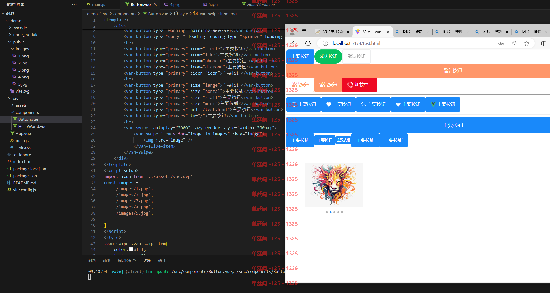Select the last swipe indicator dot

click(342, 212)
